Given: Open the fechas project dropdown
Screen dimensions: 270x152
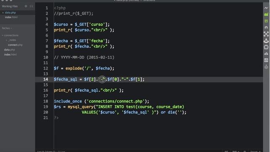Looking at the screenshot, I should [x=7, y=28].
